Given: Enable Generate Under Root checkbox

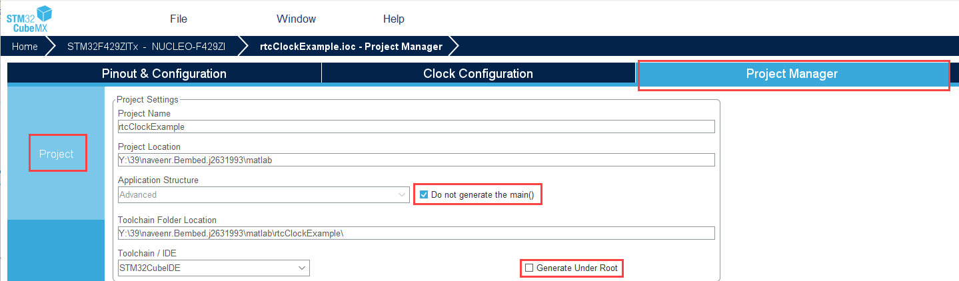Looking at the screenshot, I should pos(529,268).
